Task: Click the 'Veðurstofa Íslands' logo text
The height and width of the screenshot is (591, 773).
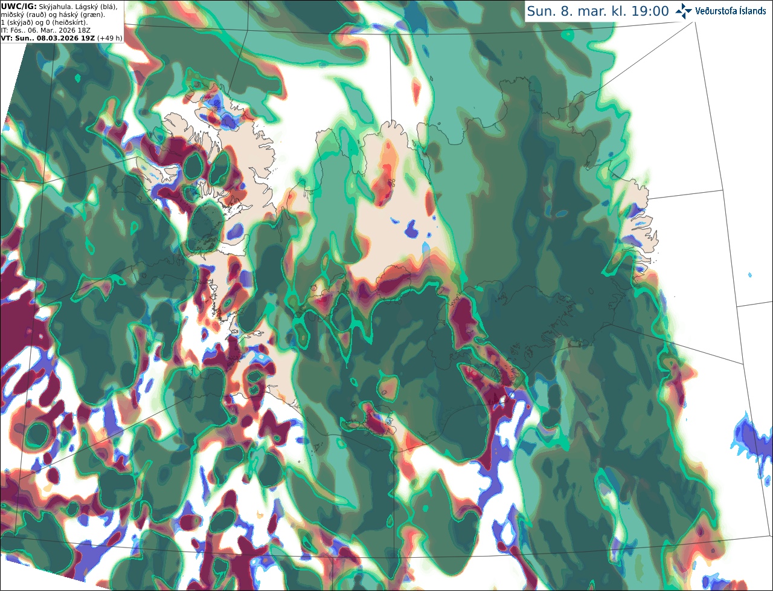Action: 731,11
